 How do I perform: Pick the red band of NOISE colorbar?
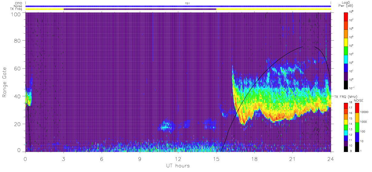357,108
